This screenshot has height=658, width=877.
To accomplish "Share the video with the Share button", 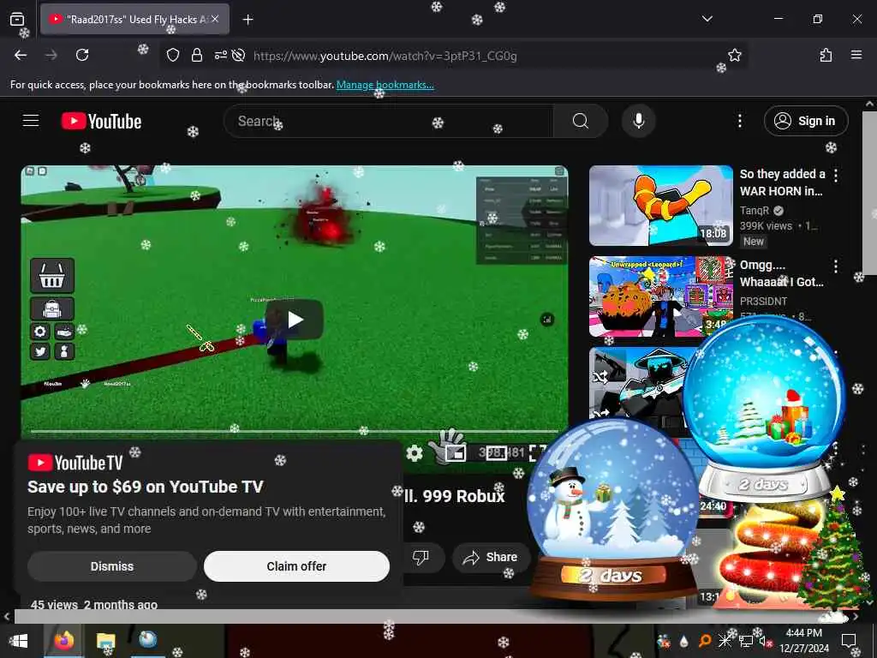I will (491, 557).
